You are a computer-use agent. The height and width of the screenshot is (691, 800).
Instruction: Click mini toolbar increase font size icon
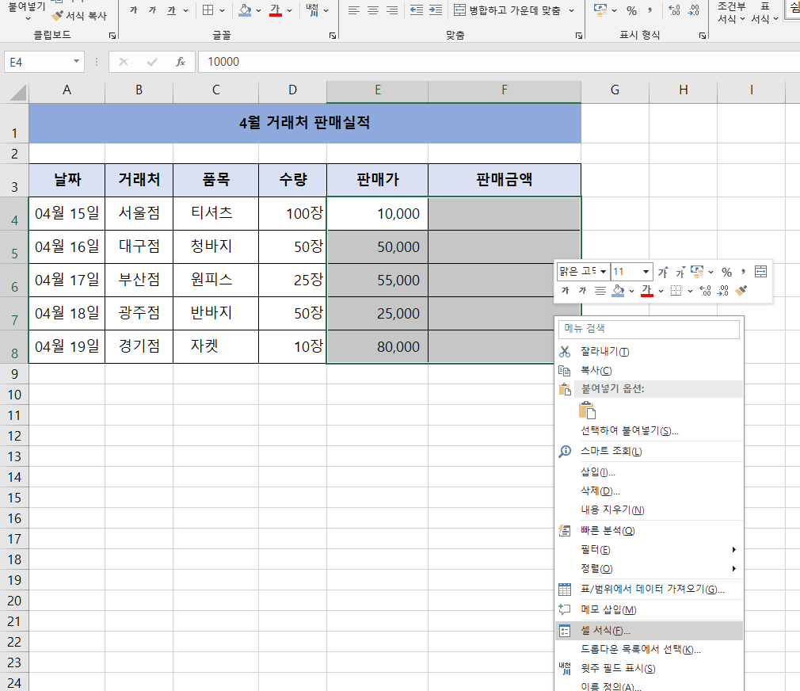[x=662, y=272]
